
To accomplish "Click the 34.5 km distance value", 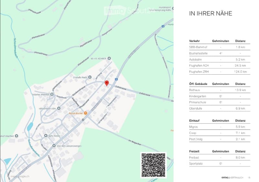I will coord(240,66).
